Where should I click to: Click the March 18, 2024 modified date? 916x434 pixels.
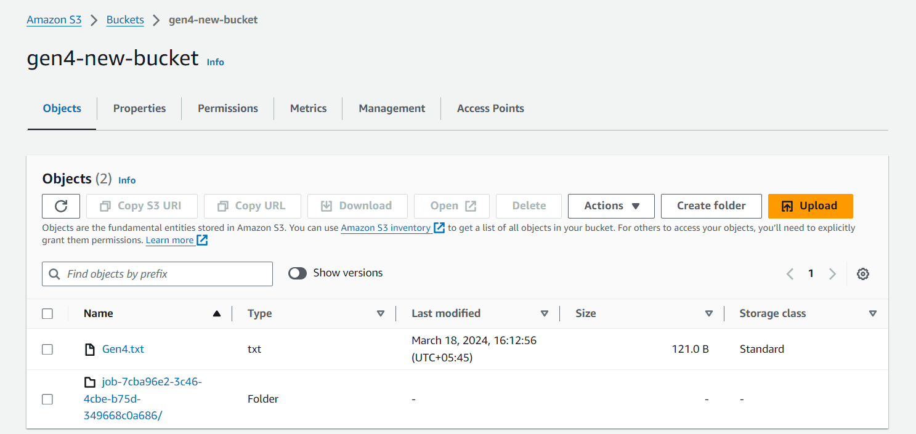pos(474,349)
